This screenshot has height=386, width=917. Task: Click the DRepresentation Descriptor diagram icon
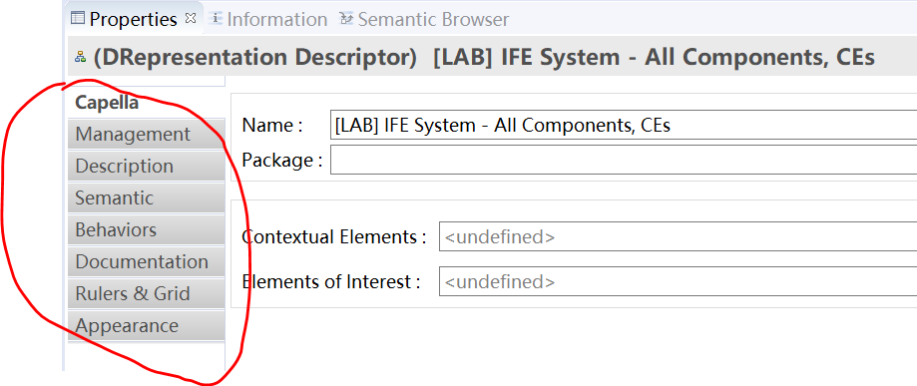tap(81, 57)
